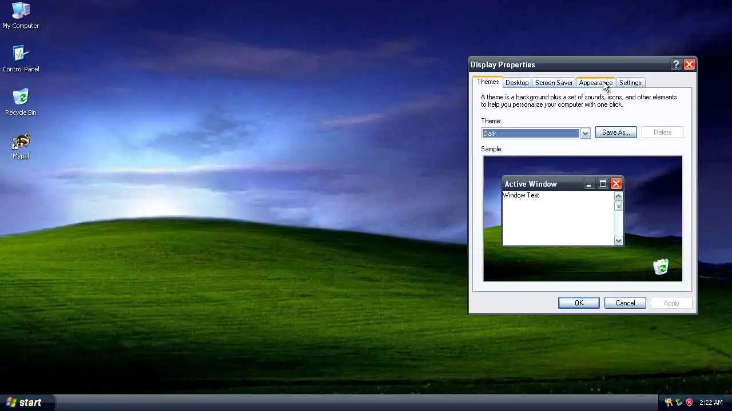The height and width of the screenshot is (411, 732).
Task: Go to the Settings tab
Action: pyautogui.click(x=630, y=83)
